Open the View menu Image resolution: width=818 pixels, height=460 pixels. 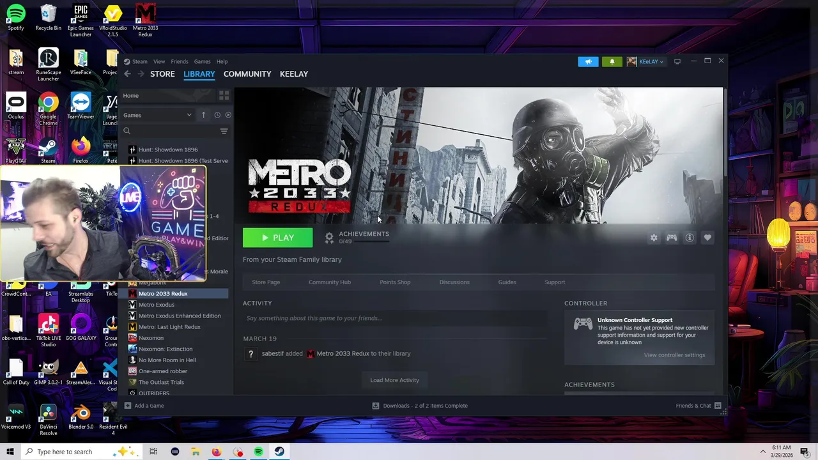(x=159, y=61)
